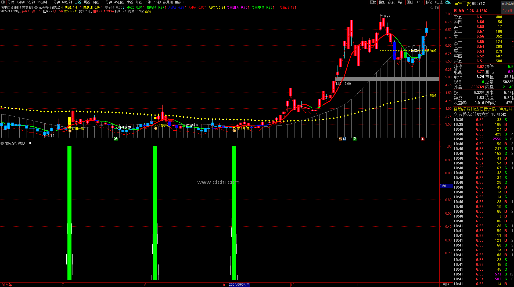Click the stock code 600712
This screenshot has height=287, width=514.
[x=479, y=3]
